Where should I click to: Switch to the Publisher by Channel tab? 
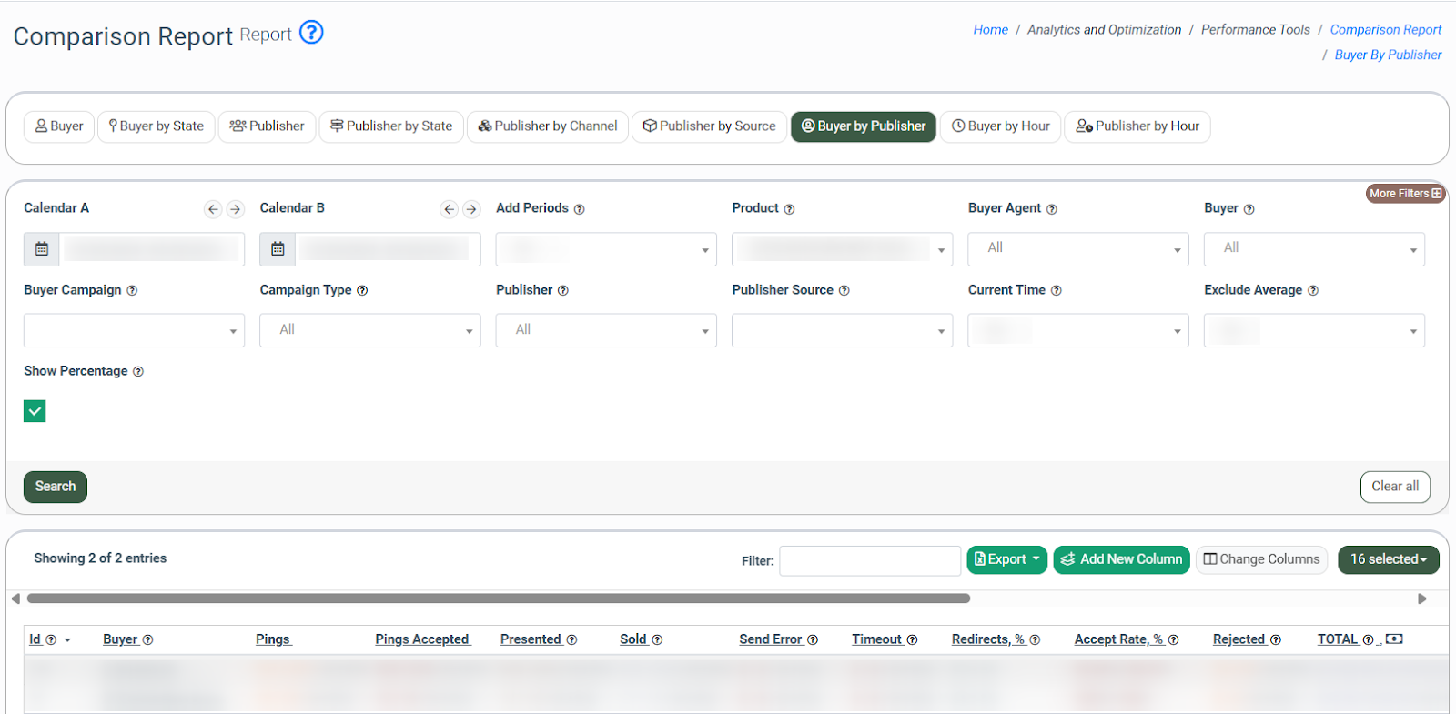coord(548,126)
